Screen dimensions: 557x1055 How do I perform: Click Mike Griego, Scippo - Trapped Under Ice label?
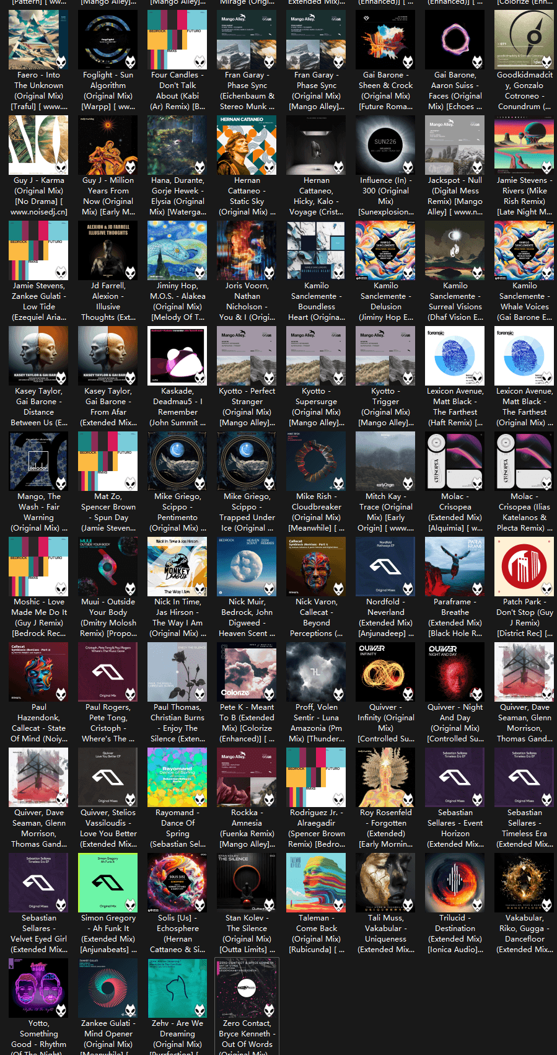coord(247,512)
